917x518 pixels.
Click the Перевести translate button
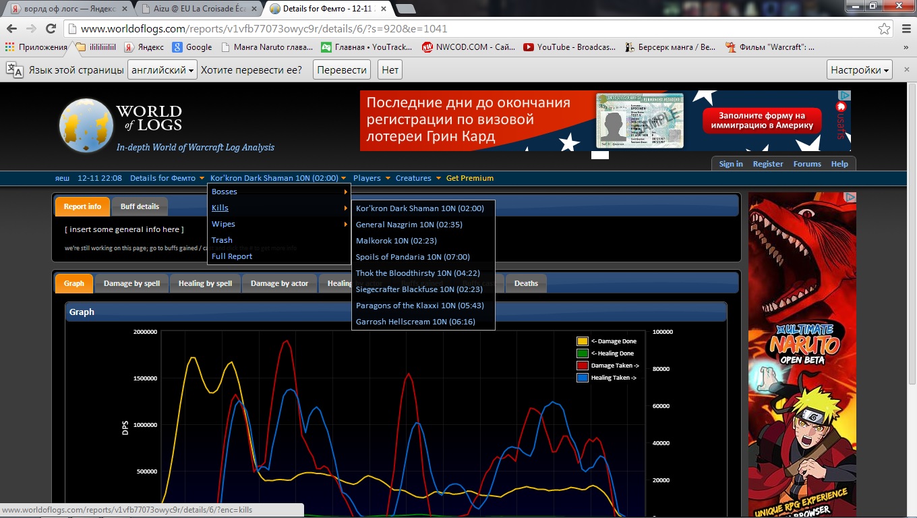tap(342, 70)
